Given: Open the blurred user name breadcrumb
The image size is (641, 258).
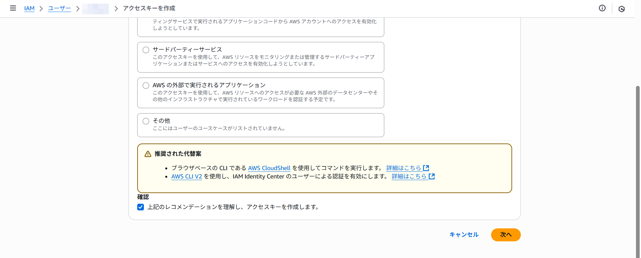Looking at the screenshot, I should pyautogui.click(x=95, y=9).
